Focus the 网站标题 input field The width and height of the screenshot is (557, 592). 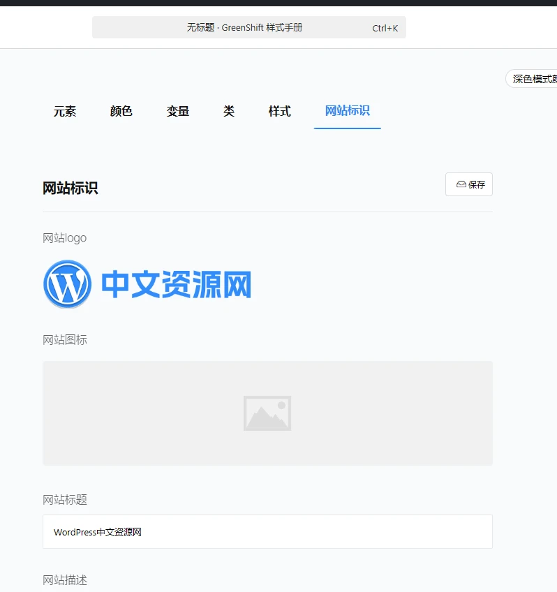[x=267, y=531]
